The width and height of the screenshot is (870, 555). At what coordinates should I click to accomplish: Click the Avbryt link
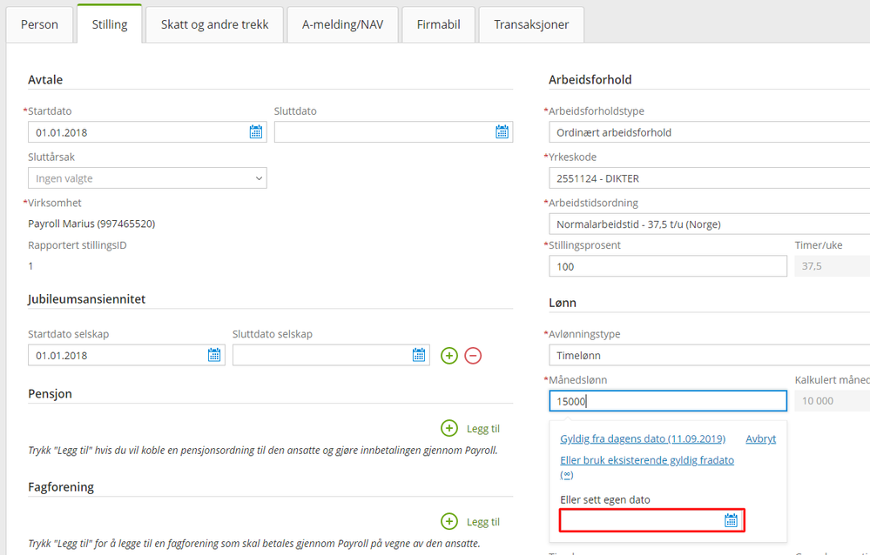click(760, 438)
